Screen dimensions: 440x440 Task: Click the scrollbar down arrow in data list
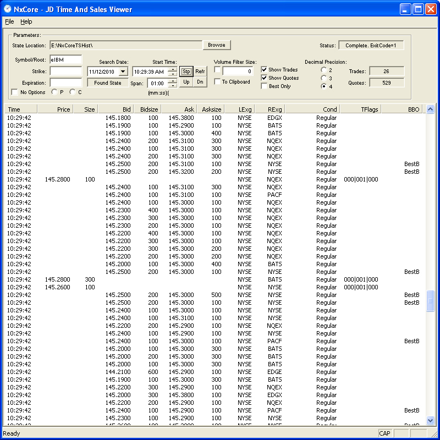click(x=430, y=420)
